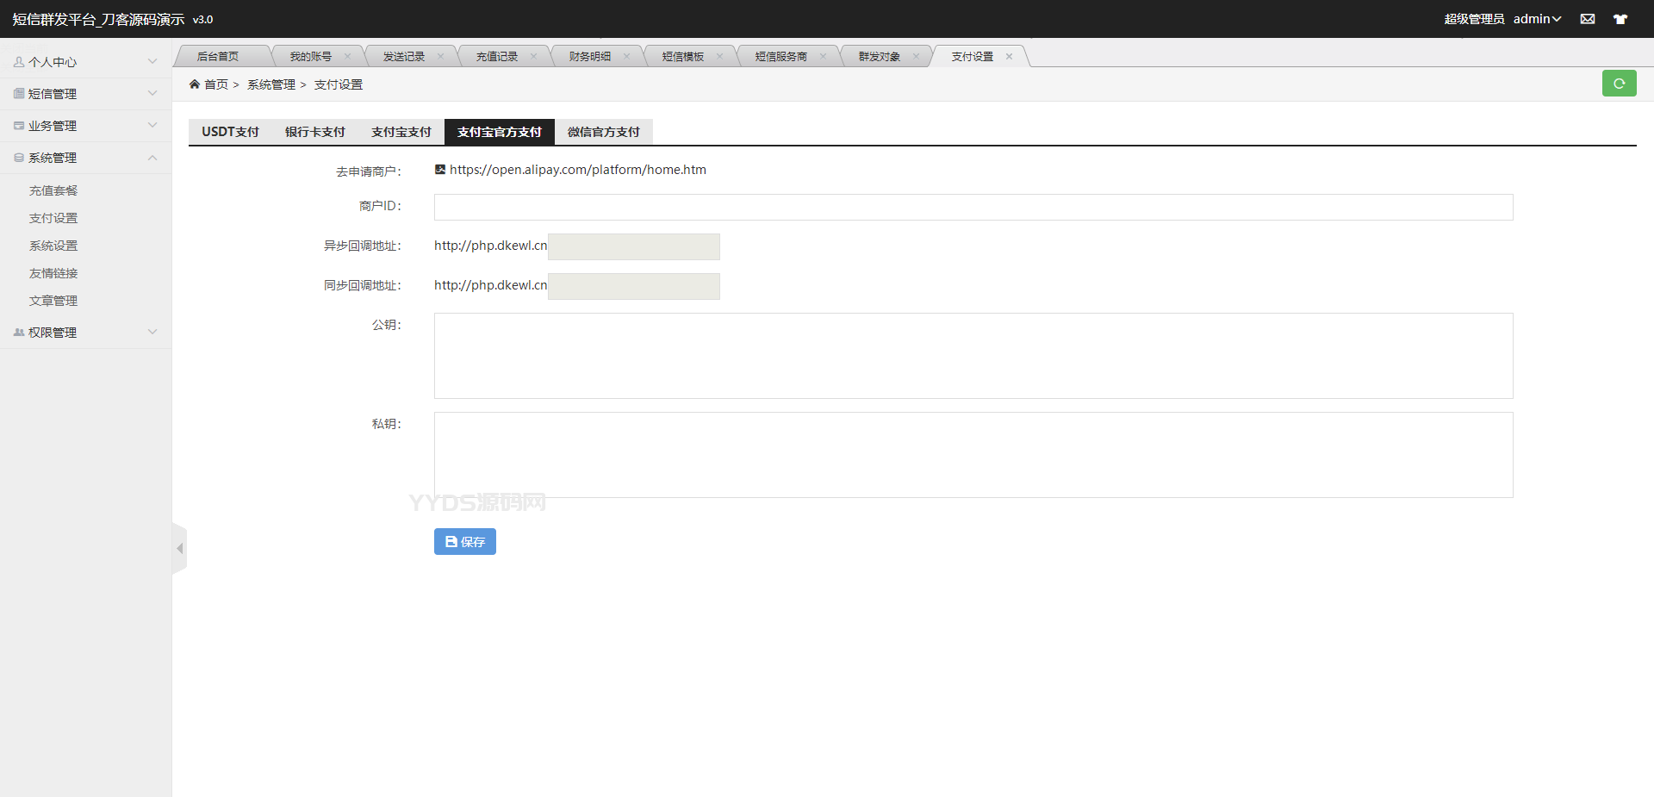Close the 短信模板 tab
The image size is (1654, 797).
pyautogui.click(x=719, y=57)
